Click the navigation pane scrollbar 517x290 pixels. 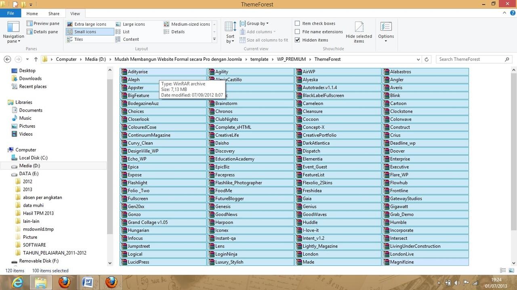pyautogui.click(x=110, y=157)
